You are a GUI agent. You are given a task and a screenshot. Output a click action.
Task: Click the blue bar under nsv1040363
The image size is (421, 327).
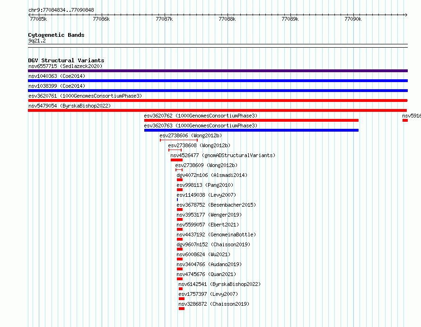218,81
